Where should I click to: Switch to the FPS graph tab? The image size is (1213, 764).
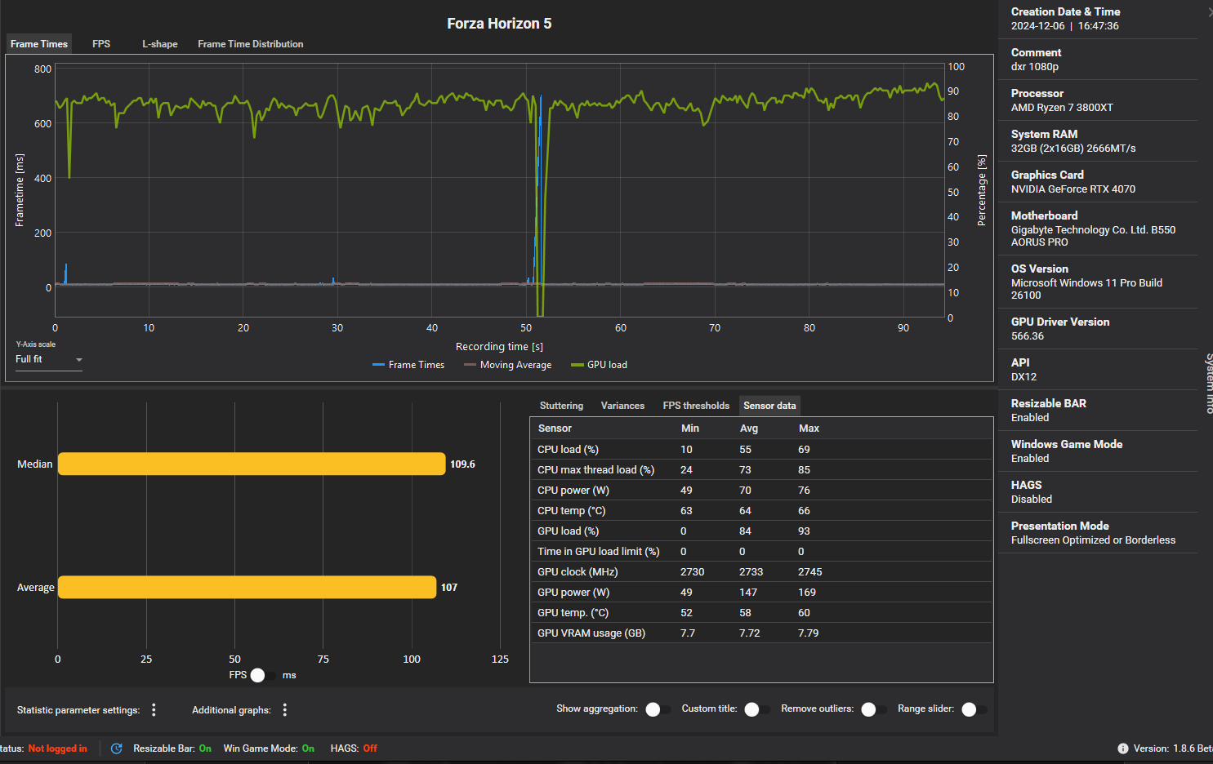pos(101,44)
